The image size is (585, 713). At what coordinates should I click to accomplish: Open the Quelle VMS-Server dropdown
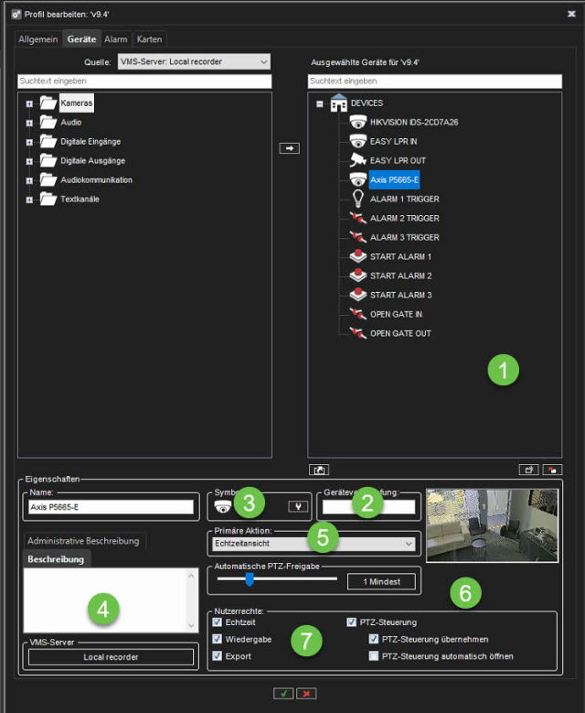click(x=193, y=61)
